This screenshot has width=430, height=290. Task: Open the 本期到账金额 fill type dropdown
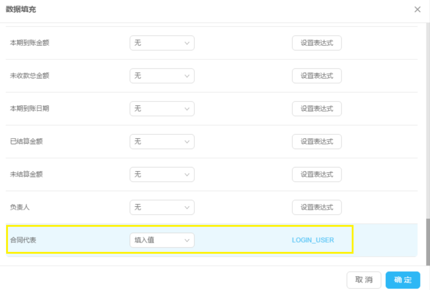click(162, 43)
